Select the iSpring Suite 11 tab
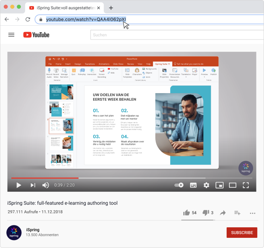Viewport: 264px width, 248px height. click(163, 64)
